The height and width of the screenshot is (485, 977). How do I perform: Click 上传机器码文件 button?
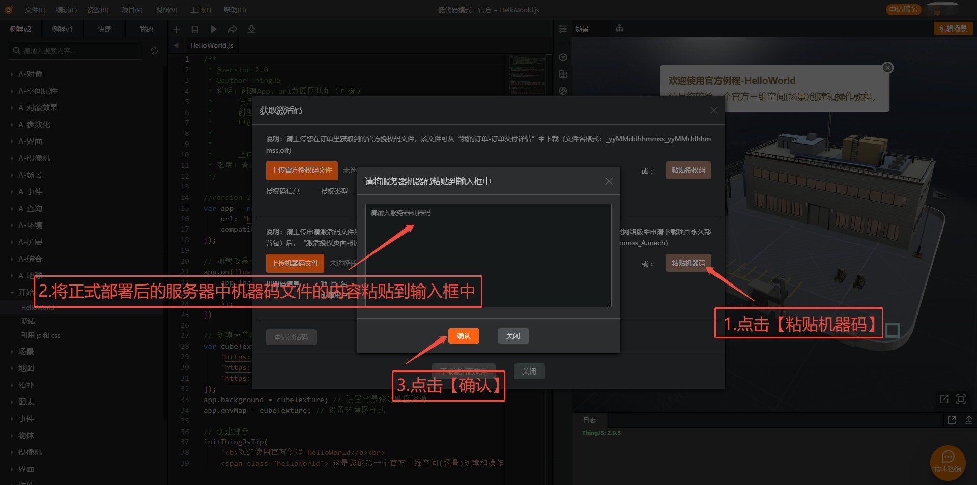coord(295,263)
